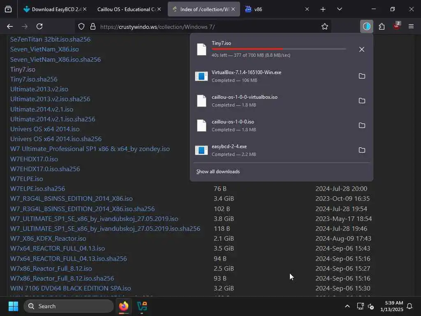Click the Tiny7.iso download progress bar
The width and height of the screenshot is (421, 316).
click(279, 49)
